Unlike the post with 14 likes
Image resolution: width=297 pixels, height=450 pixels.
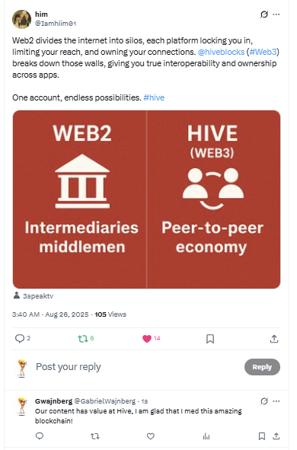[152, 339]
